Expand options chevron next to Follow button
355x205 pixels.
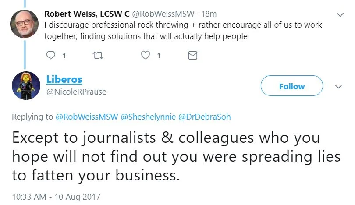[338, 86]
